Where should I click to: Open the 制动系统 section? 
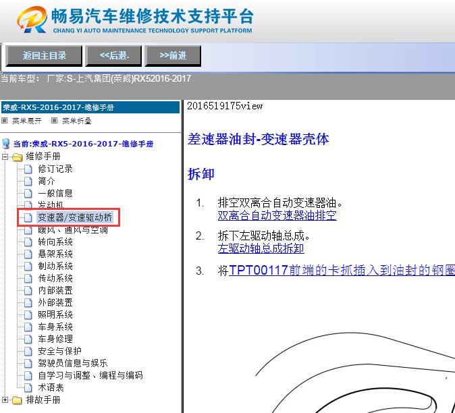pos(55,266)
